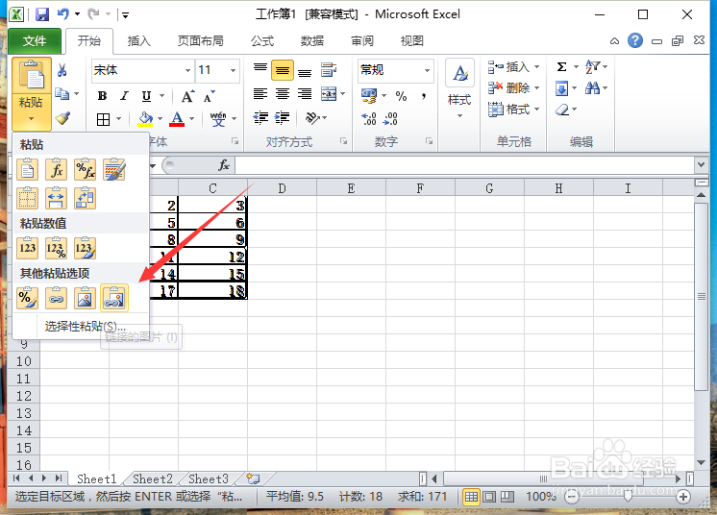Choose Paste Values (123) option
This screenshot has width=717, height=515.
click(28, 248)
